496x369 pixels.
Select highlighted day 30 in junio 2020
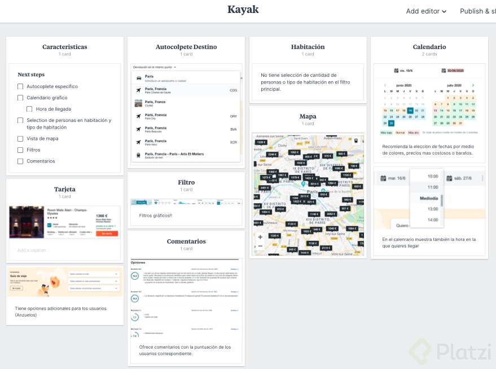[x=391, y=123]
